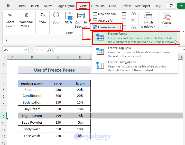Switch to the Page Layout tab
The width and height of the screenshot is (185, 145).
point(66,6)
